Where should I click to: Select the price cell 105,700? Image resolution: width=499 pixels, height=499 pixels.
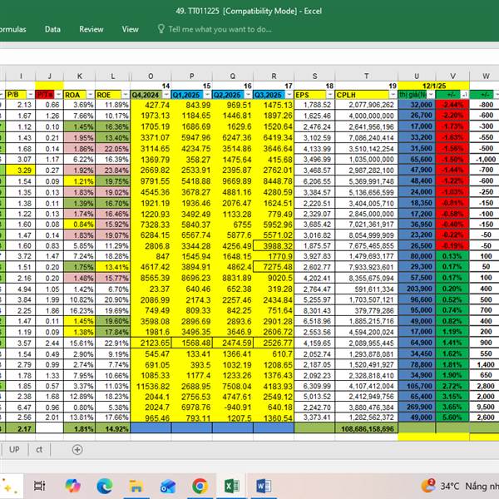(417, 386)
